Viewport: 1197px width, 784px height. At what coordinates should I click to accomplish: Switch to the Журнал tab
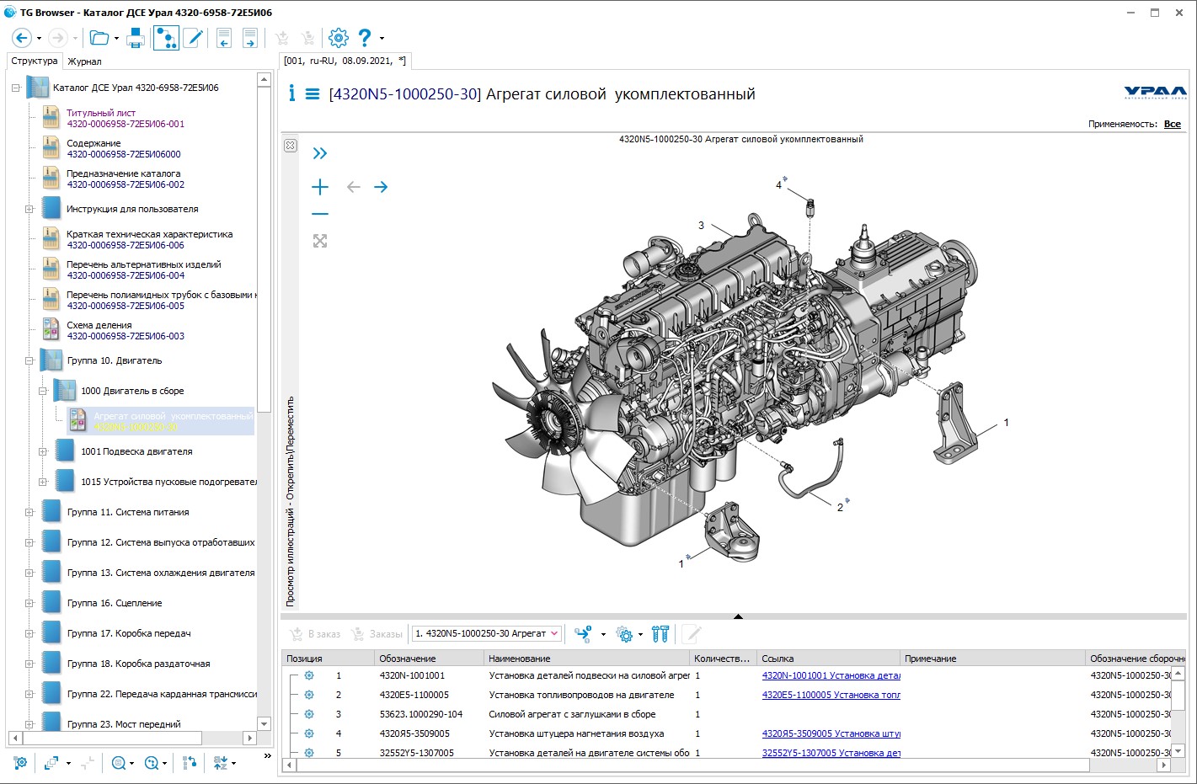click(84, 61)
